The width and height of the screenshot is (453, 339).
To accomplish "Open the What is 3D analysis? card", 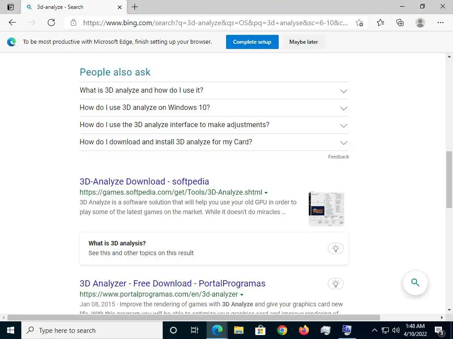I will [214, 249].
